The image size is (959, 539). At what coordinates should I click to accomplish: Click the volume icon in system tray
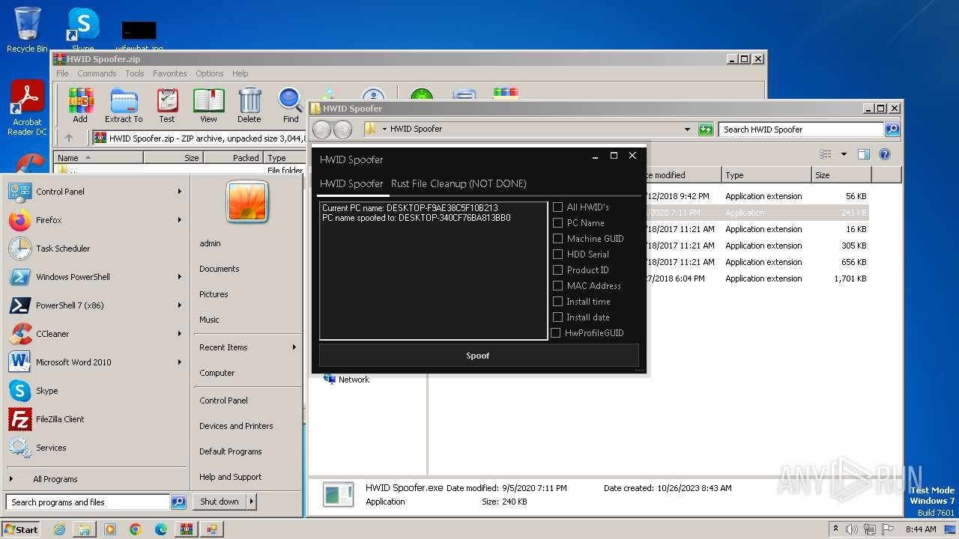[851, 529]
